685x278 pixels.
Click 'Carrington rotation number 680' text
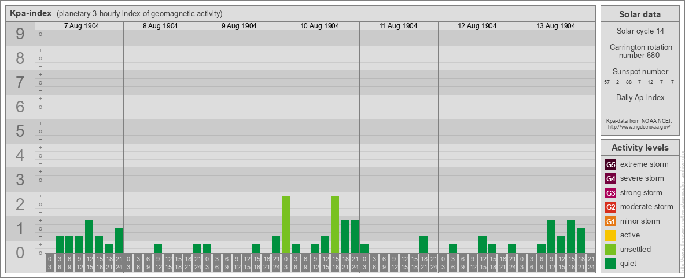[x=640, y=51]
